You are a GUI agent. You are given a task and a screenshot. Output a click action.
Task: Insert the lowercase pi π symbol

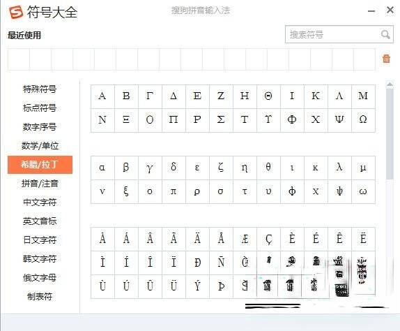pyautogui.click(x=174, y=191)
